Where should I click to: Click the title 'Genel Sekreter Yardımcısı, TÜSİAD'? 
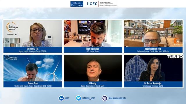153,86
